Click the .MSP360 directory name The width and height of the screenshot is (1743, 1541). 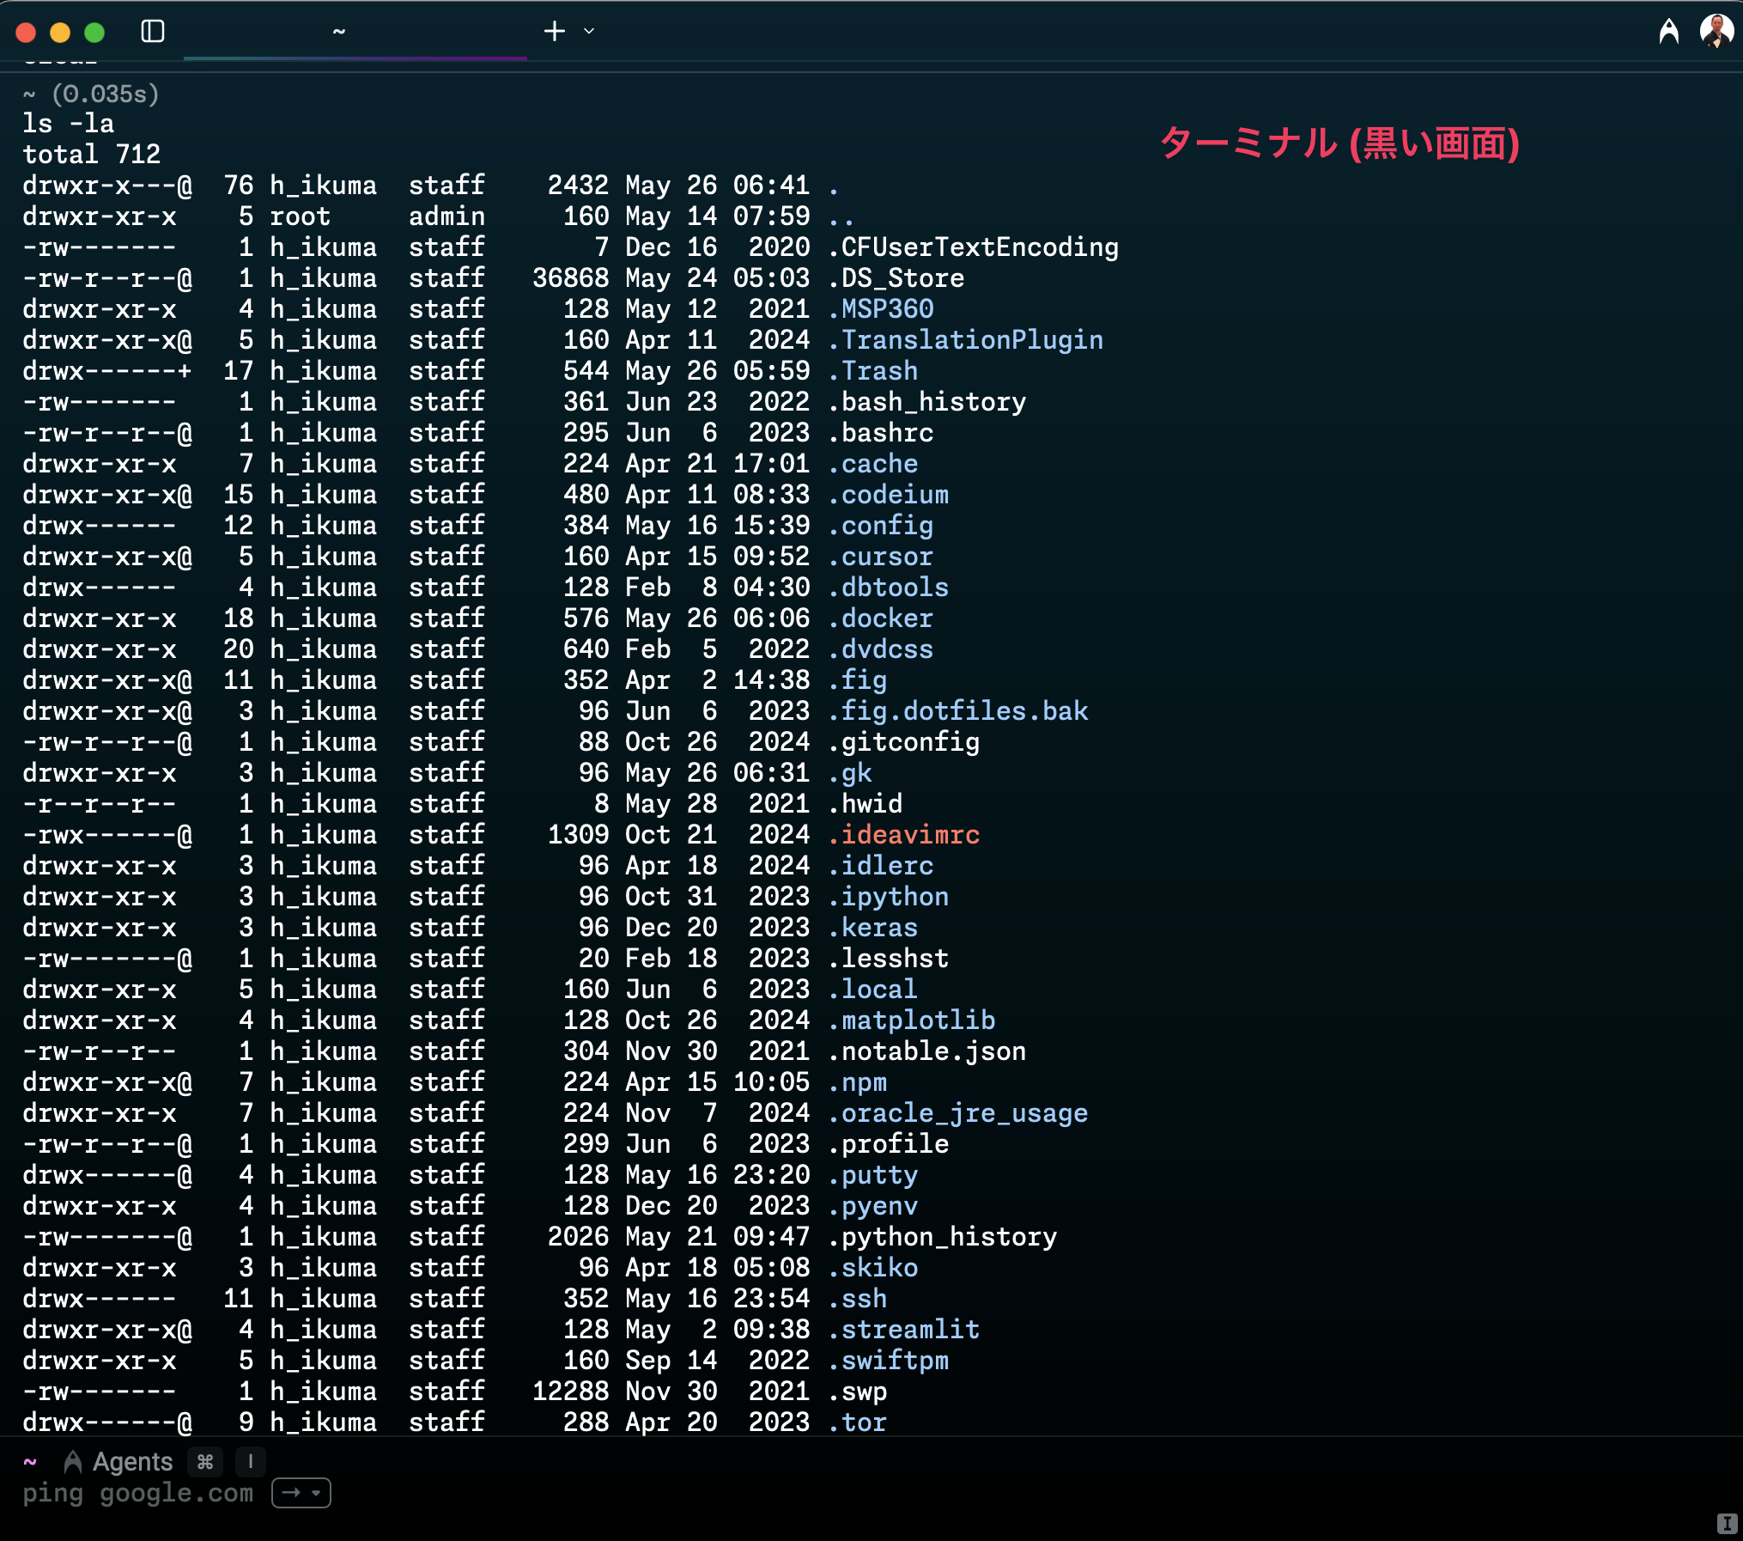(880, 309)
